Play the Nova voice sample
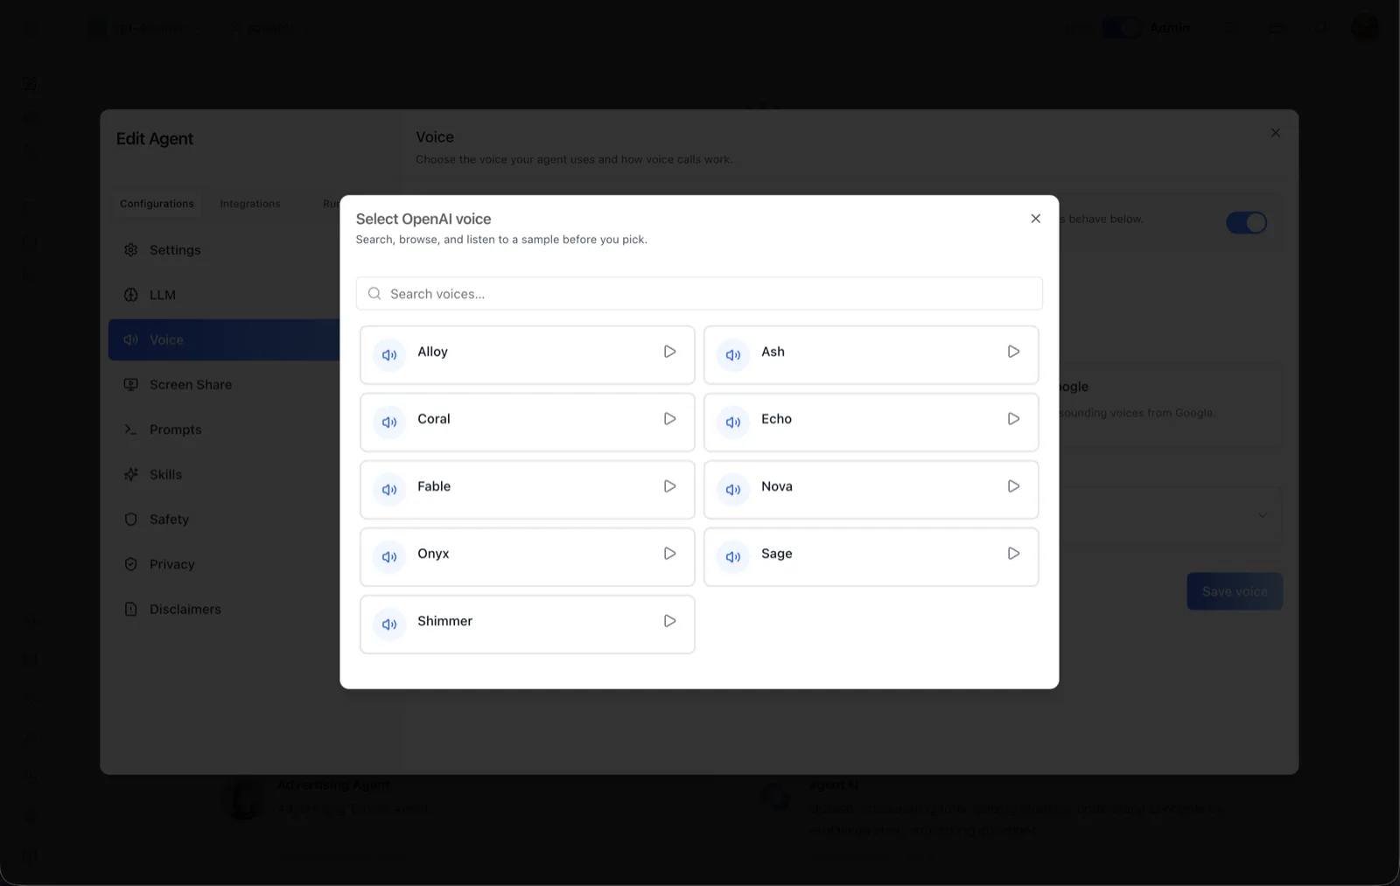This screenshot has height=886, width=1400. pyautogui.click(x=1013, y=486)
